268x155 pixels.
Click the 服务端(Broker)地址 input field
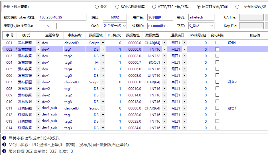coord(62,17)
